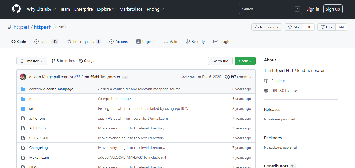Fork the httperf repository
The width and height of the screenshot is (355, 168).
327,27
